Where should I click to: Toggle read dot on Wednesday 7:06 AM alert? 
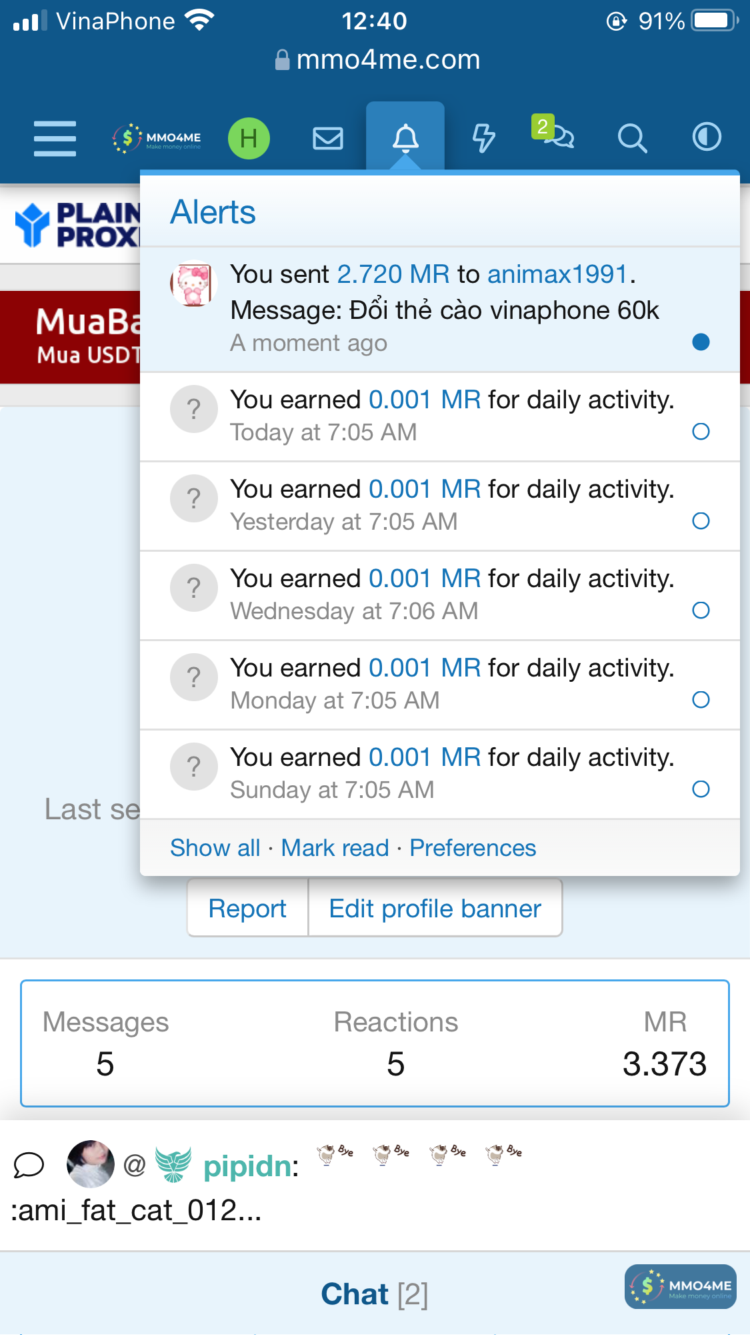pyautogui.click(x=701, y=610)
